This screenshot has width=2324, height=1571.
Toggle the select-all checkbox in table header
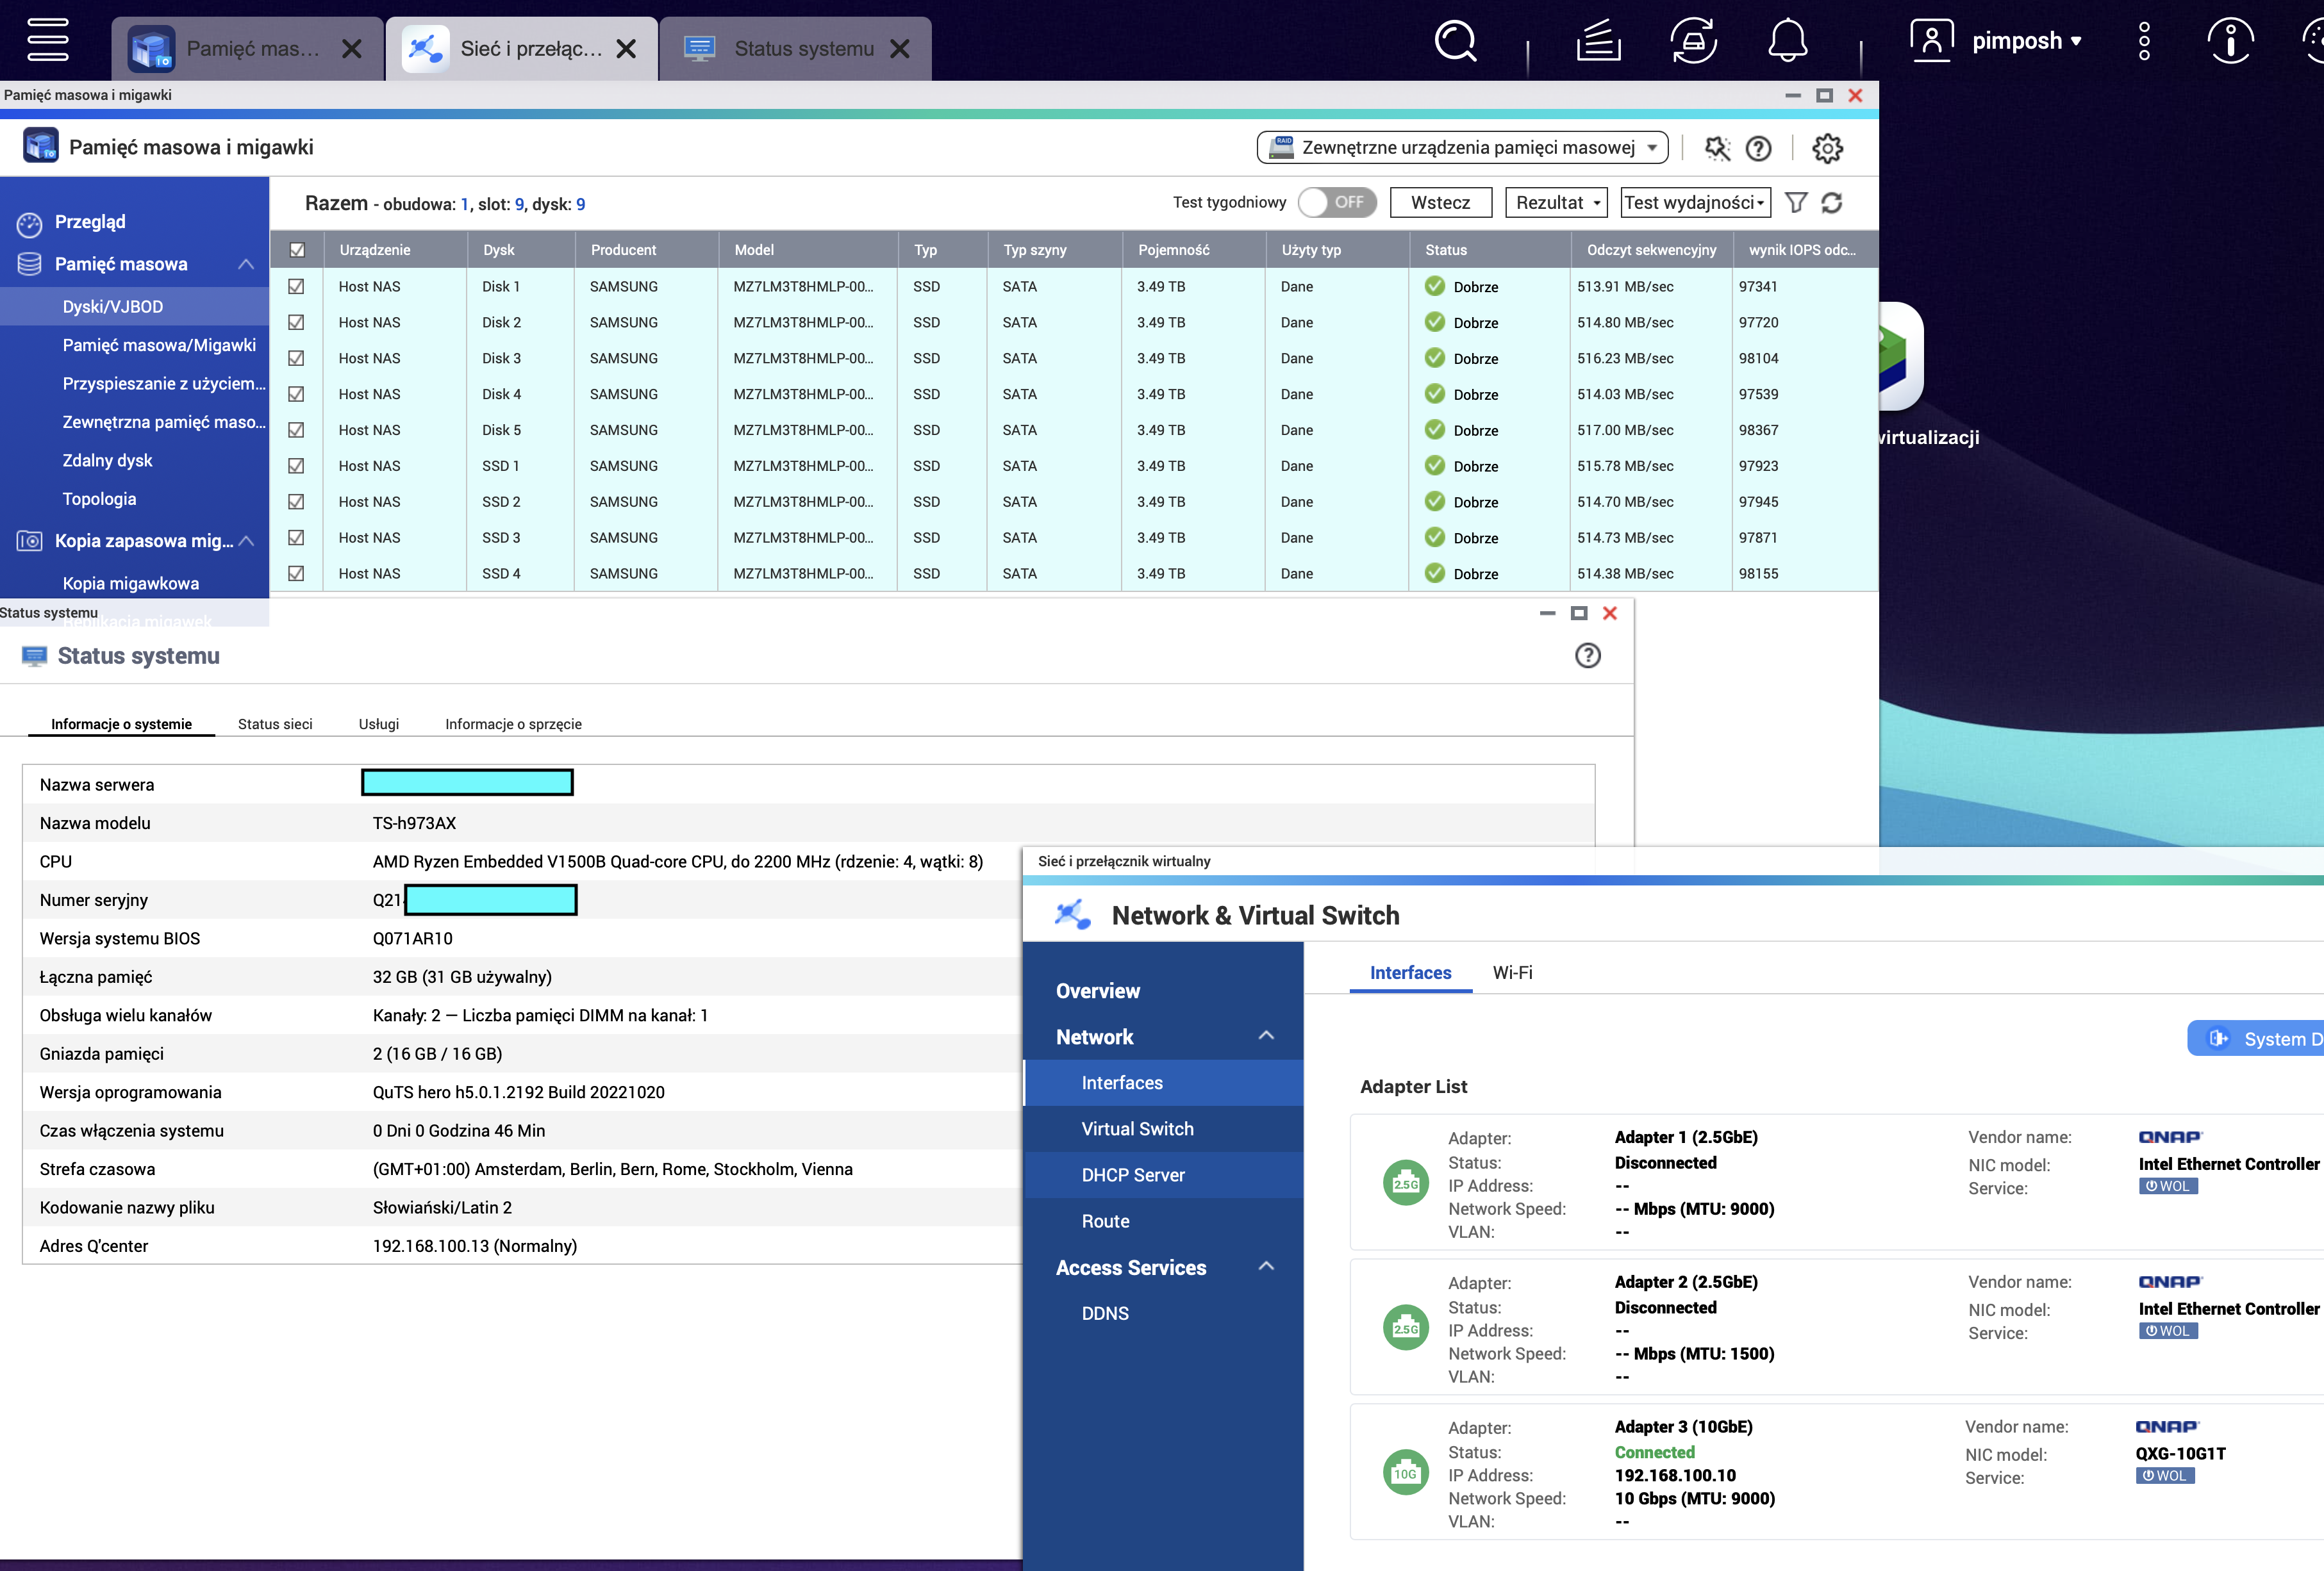click(297, 250)
